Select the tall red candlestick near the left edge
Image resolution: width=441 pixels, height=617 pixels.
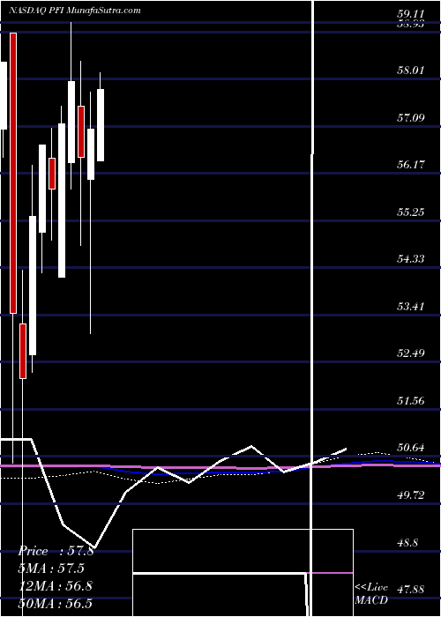click(x=13, y=173)
